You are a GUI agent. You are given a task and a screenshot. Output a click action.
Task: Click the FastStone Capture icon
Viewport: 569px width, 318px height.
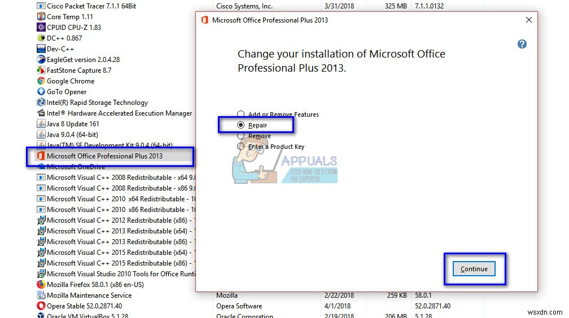41,70
